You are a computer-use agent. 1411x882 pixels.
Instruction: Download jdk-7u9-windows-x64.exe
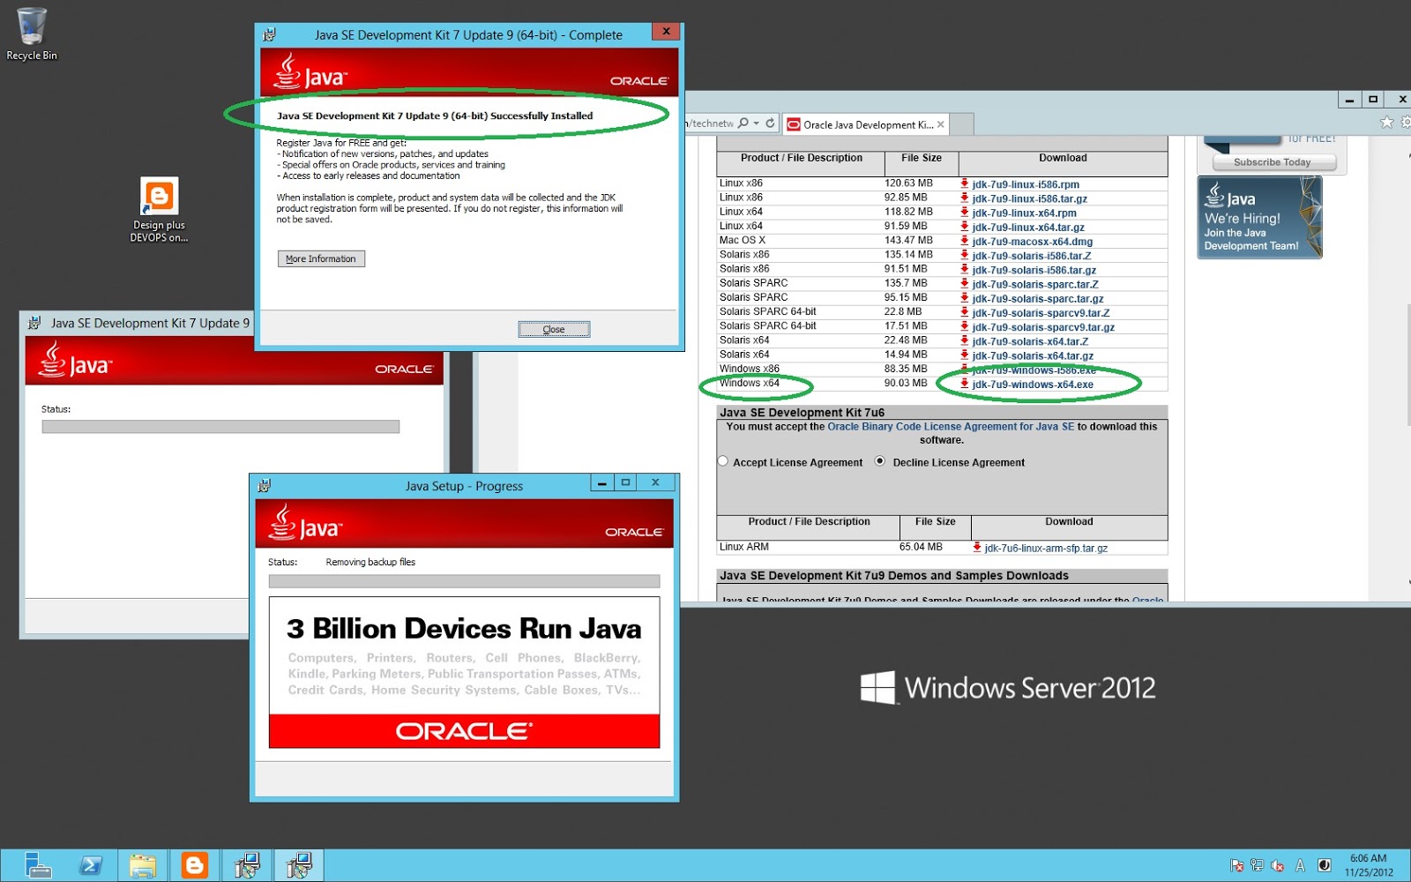1033,385
